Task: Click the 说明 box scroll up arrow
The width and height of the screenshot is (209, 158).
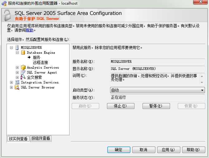Action: [x=202, y=76]
